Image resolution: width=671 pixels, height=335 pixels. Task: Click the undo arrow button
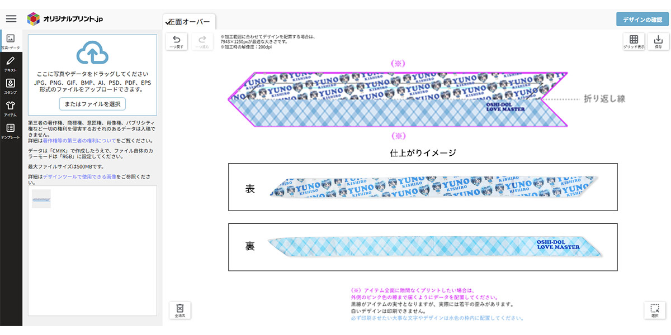177,42
